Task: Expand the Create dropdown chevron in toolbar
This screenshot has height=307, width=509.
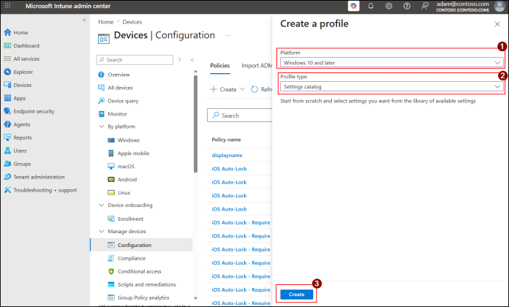Action: coord(242,89)
